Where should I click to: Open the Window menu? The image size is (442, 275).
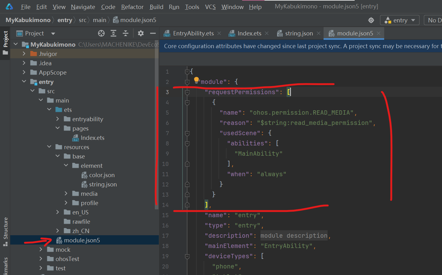click(x=233, y=7)
